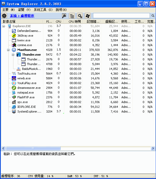
Task: Open the 系統工具 (S) menu
Action: (x=43, y=10)
